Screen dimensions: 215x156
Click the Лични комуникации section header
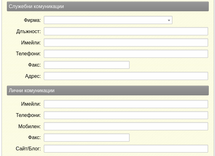108,91
